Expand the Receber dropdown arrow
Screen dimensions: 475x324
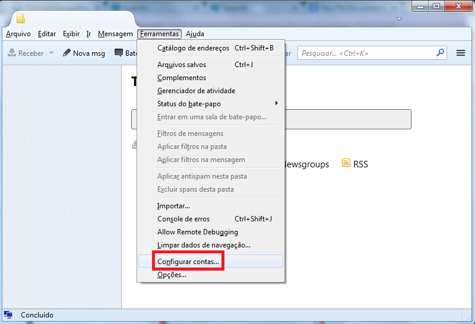(x=51, y=53)
